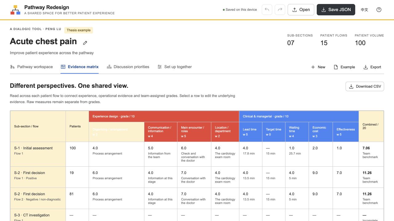
Task: Click the Effectiveness column header
Action: pos(346,132)
